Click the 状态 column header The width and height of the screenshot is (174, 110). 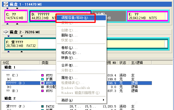(123, 63)
